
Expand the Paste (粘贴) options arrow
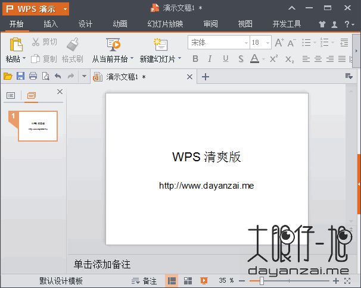(24, 58)
